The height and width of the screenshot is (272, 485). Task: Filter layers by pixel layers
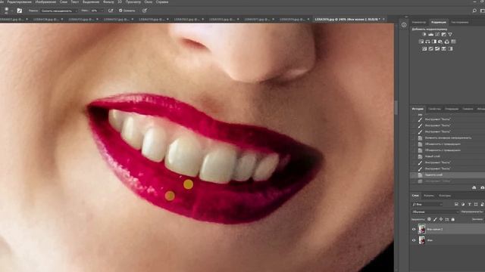tap(456, 204)
